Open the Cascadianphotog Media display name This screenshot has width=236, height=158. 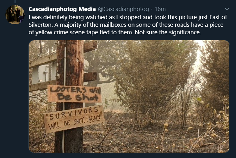tap(62, 9)
